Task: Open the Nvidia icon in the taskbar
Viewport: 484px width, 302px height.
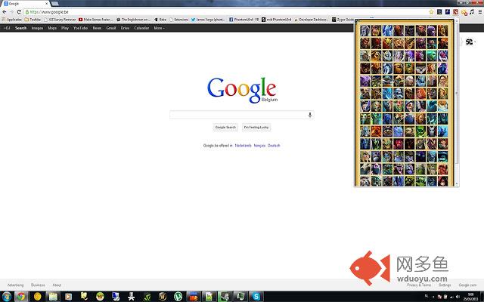Action: [147, 297]
